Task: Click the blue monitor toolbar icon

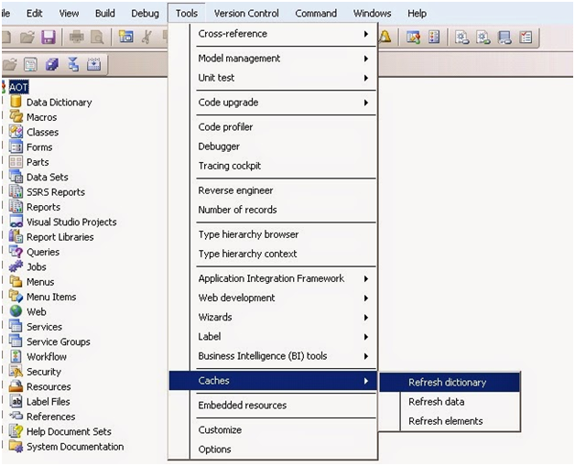Action: (x=504, y=38)
